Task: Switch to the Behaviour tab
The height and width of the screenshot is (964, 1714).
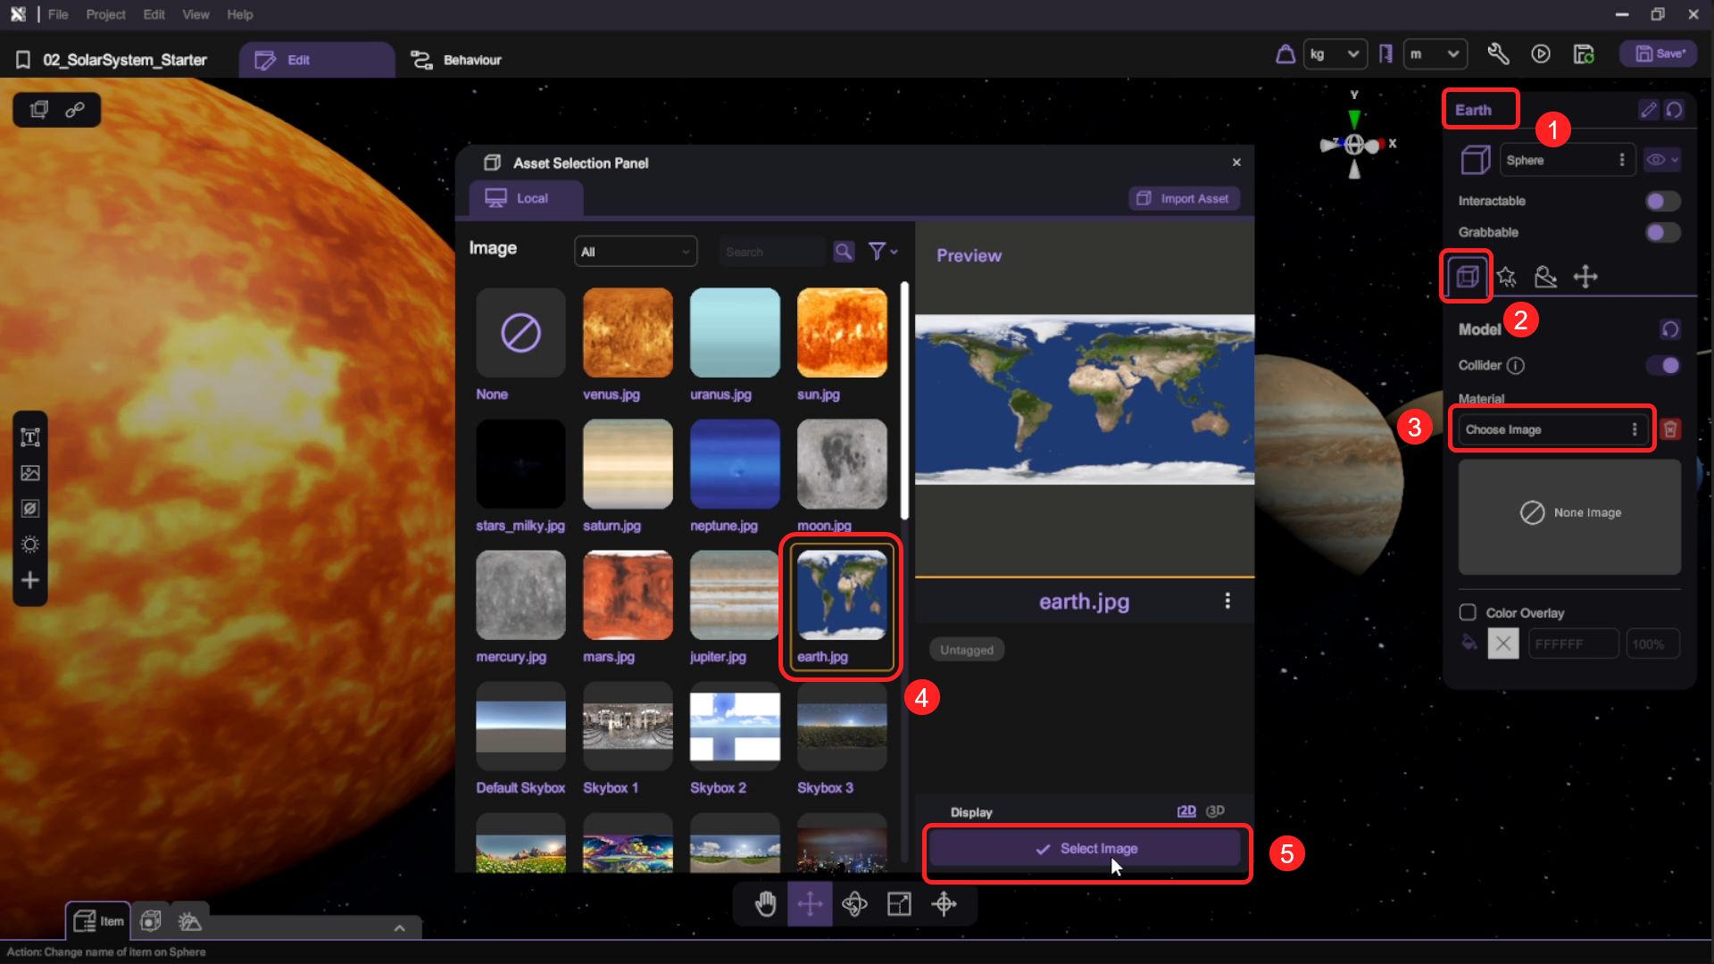Action: coord(456,60)
